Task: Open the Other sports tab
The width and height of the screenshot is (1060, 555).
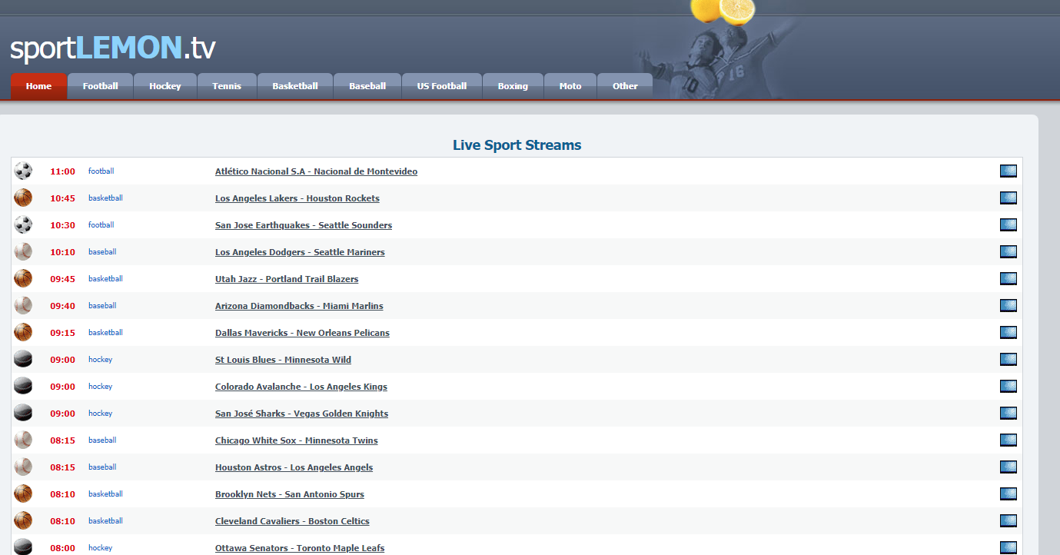Action: pyautogui.click(x=625, y=86)
